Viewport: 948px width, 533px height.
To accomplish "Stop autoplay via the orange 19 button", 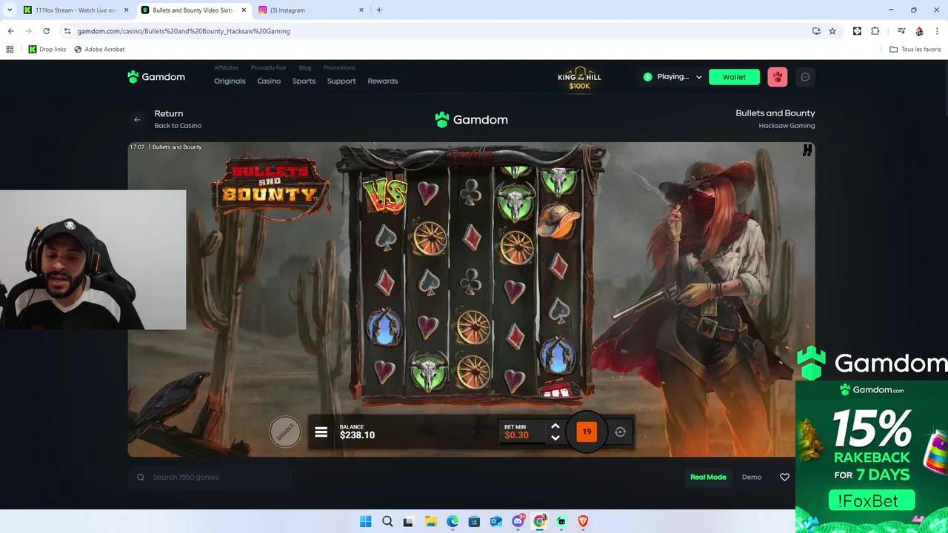I will point(587,432).
